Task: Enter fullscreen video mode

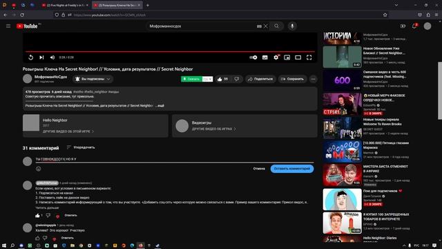Action: 309,57
